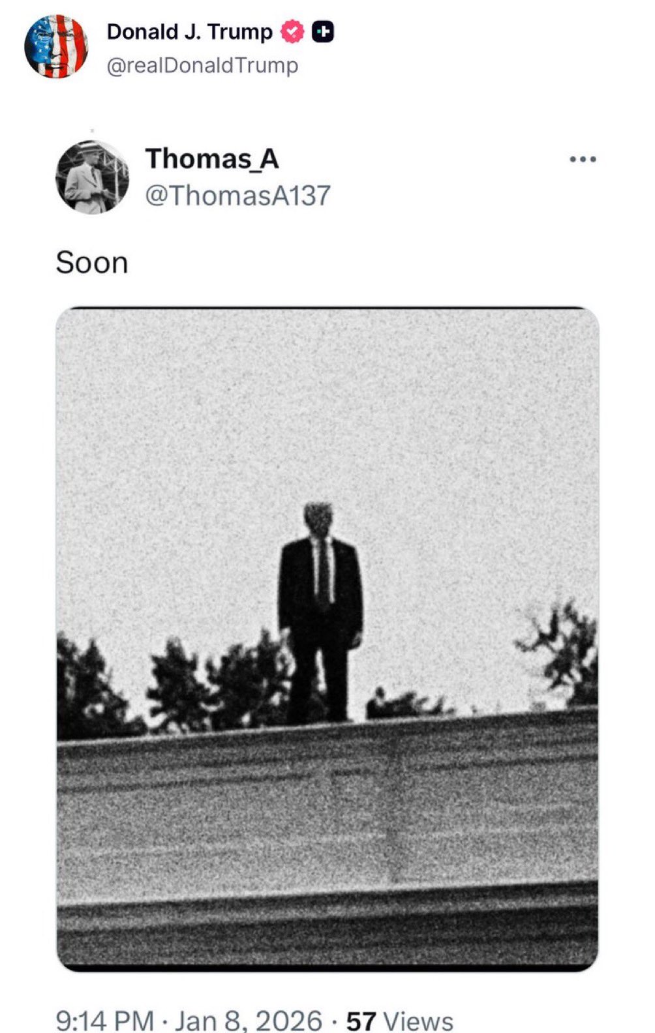This screenshot has width=655, height=1033.
Task: Click the black plus badge icon
Action: coord(323,31)
